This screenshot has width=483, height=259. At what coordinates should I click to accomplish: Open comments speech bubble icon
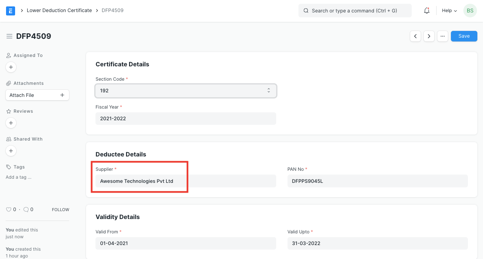pos(26,210)
